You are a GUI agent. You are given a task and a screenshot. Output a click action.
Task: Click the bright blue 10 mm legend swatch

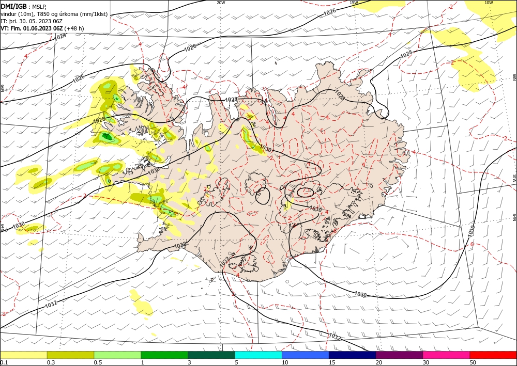tap(306, 355)
